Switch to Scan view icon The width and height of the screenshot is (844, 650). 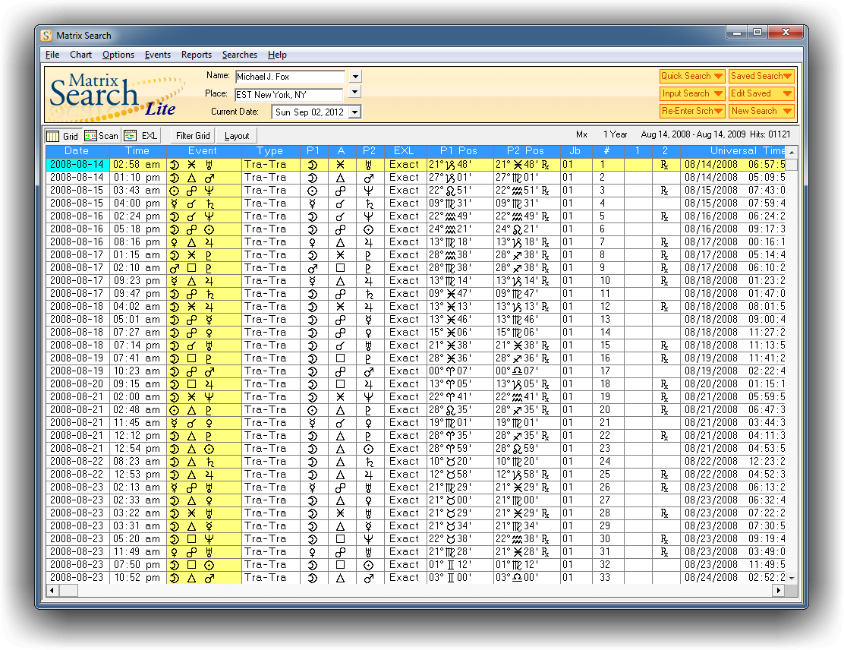pos(91,136)
